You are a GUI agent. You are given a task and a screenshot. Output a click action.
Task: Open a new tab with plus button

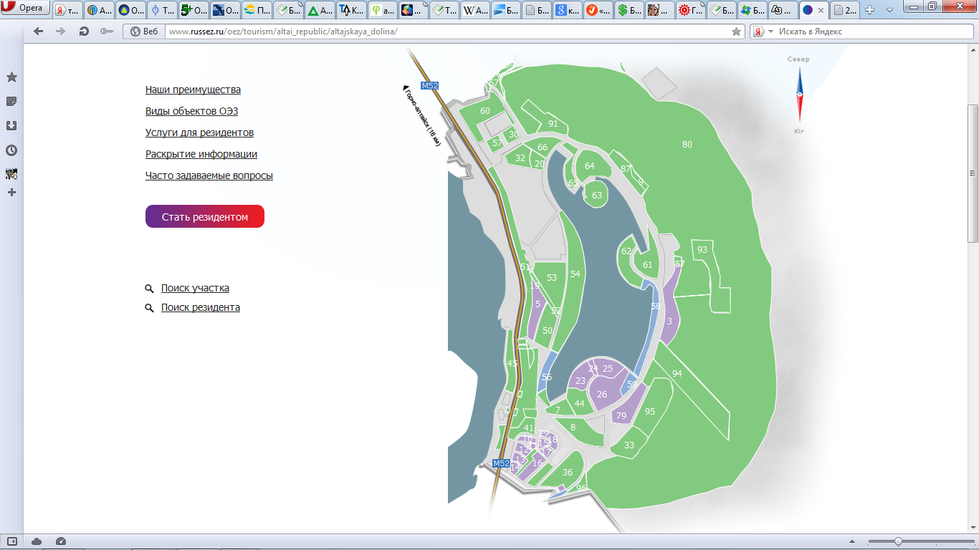pyautogui.click(x=870, y=10)
